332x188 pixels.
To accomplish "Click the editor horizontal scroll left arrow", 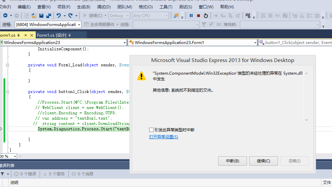I will pos(20,156).
